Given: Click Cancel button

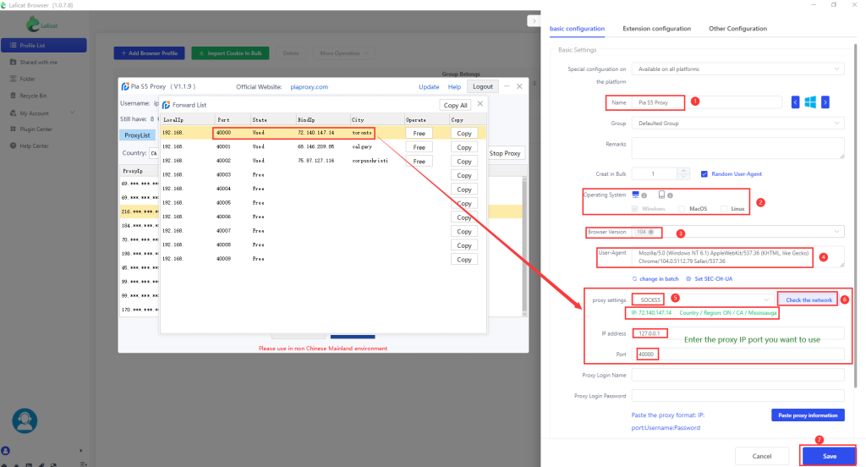Looking at the screenshot, I should coord(762,457).
